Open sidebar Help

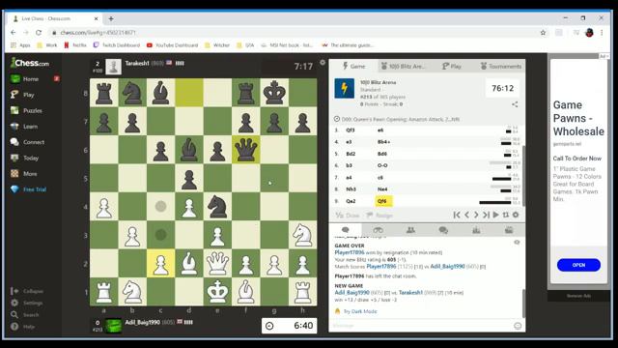23,327
